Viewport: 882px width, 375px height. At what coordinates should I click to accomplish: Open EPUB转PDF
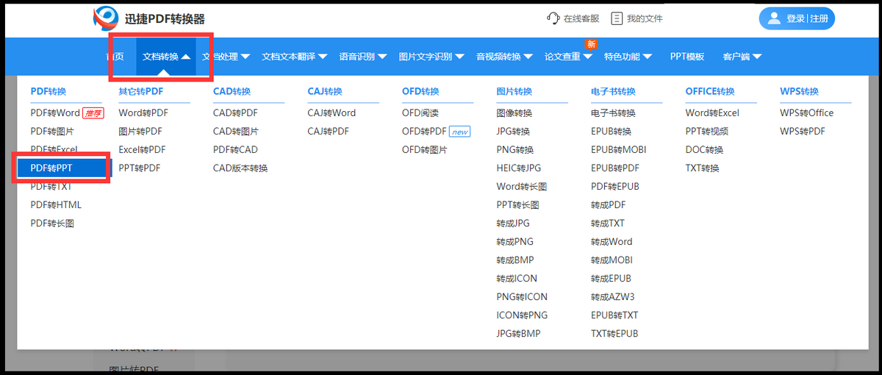[x=615, y=168]
